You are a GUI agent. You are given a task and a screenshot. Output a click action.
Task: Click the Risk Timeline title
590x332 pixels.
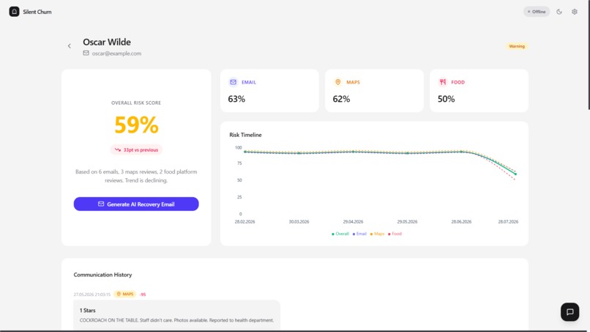pyautogui.click(x=245, y=135)
